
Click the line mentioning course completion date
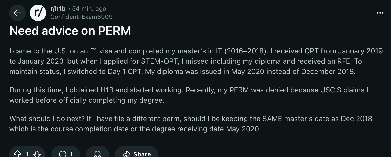[134, 129]
